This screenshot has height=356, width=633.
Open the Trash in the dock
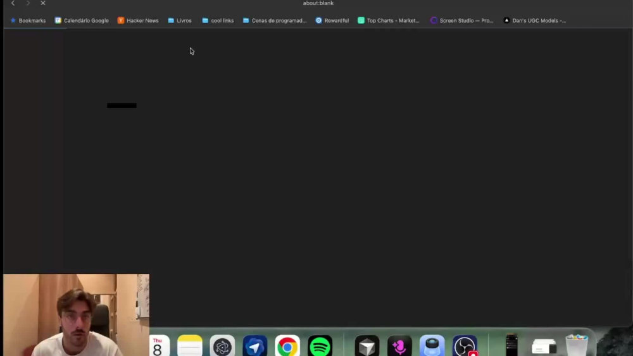click(x=577, y=345)
